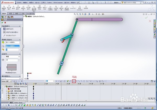Switch to the Motion Study 1 tab
Image resolution: width=157 pixels, height=110 pixels.
point(19,103)
